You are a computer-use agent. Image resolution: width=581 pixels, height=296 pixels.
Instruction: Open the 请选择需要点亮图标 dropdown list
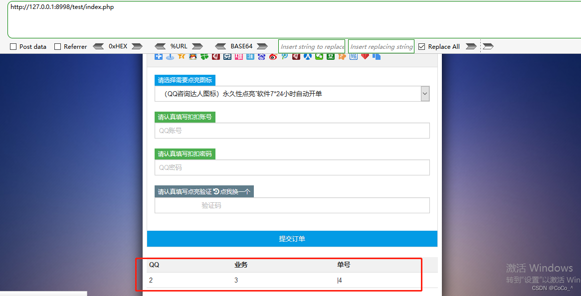[x=292, y=94]
